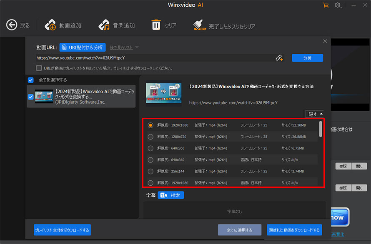Select 640x360 6.75MB format radio
The height and width of the screenshot is (244, 371).
[150, 148]
